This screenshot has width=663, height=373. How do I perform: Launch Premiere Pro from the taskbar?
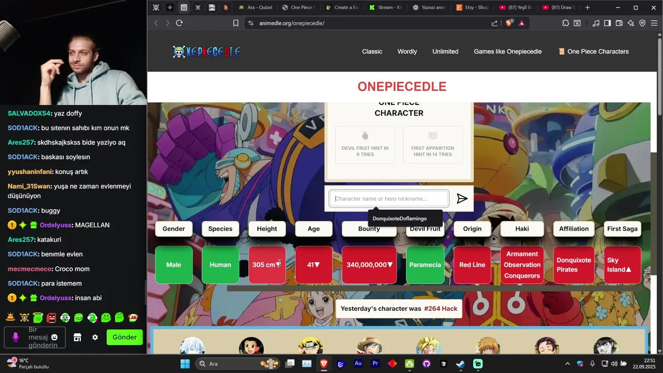click(375, 364)
